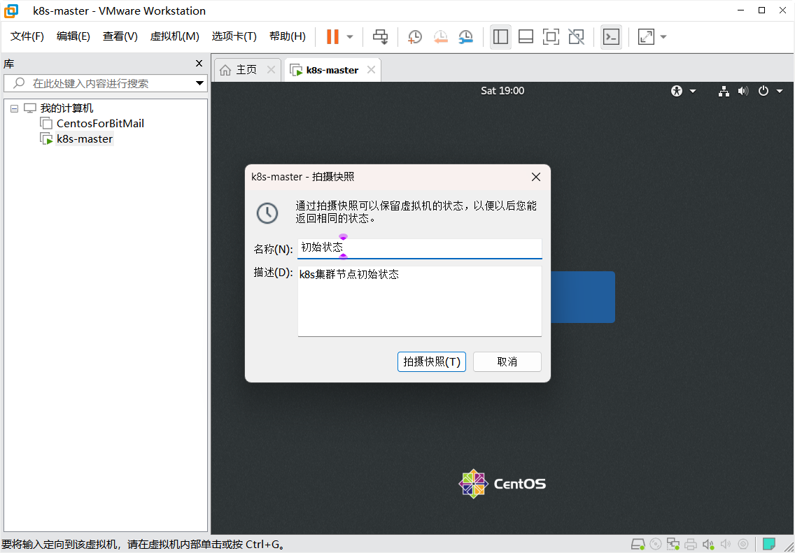Viewport: 795px width, 553px height.
Task: Click the CD/DVD drive status icon
Action: coord(656,545)
